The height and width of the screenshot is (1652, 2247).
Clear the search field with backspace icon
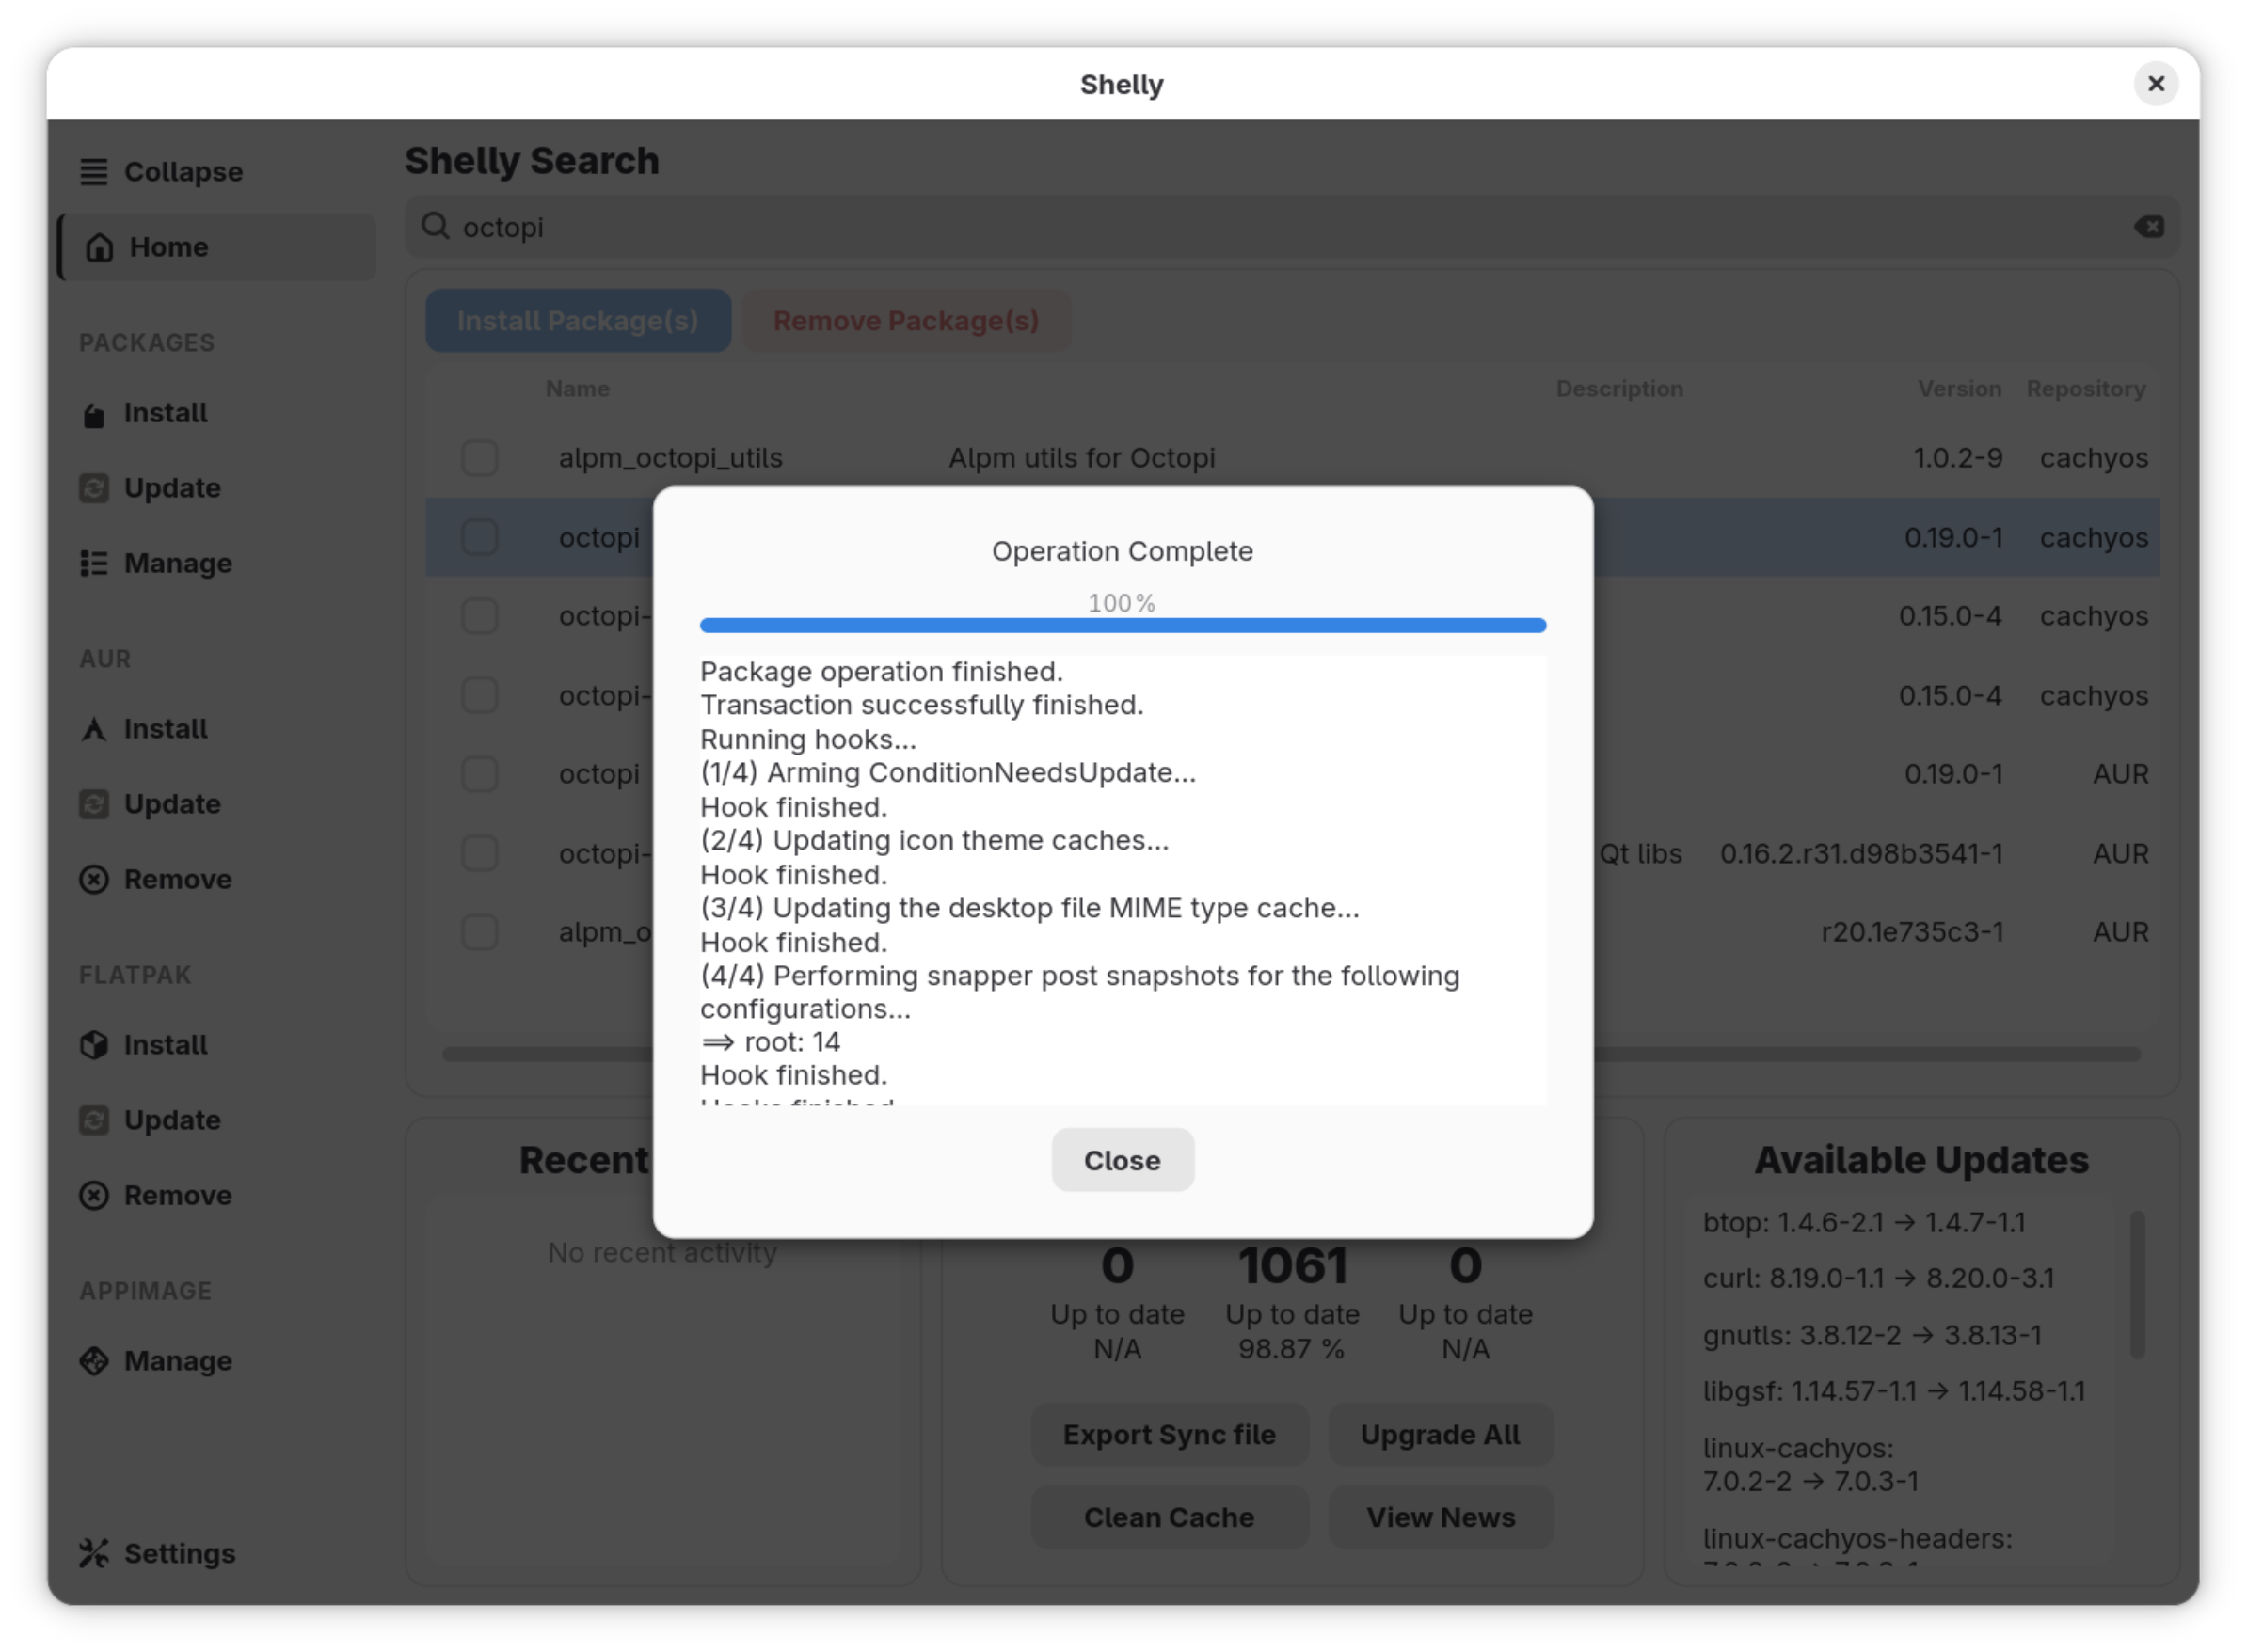click(x=2149, y=227)
